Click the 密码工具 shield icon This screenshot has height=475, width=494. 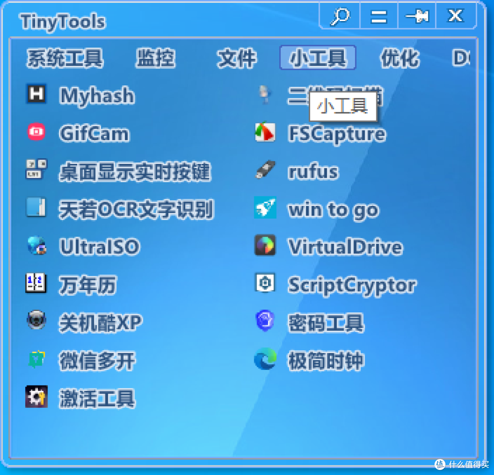pos(265,321)
